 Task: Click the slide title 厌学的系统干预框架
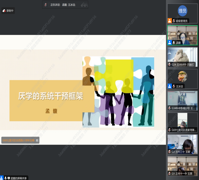[x=51, y=96]
